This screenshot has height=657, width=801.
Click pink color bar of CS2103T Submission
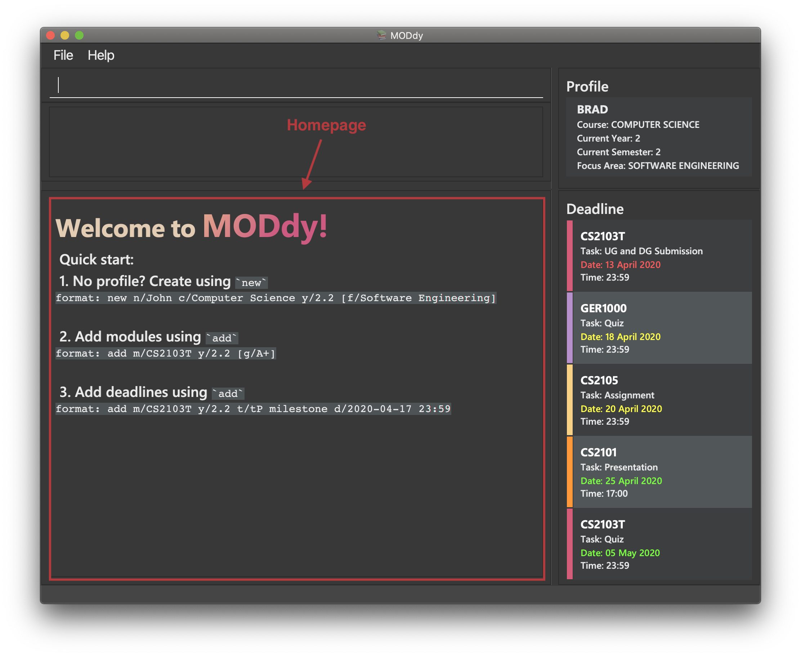[569, 256]
